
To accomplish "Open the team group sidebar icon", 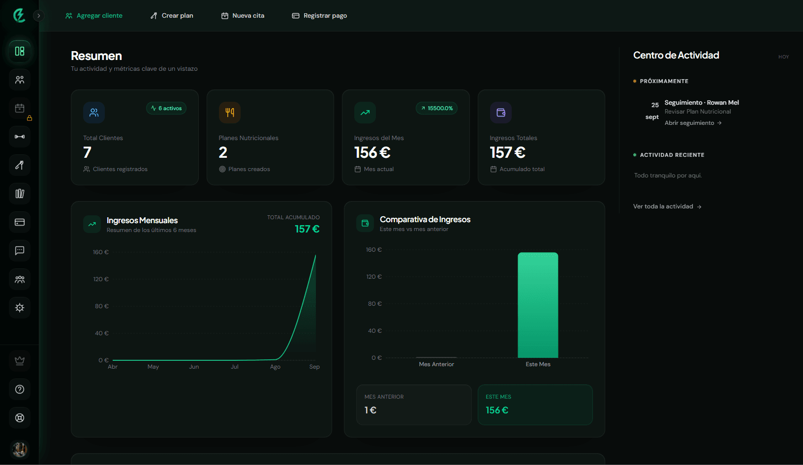I will click(x=20, y=279).
